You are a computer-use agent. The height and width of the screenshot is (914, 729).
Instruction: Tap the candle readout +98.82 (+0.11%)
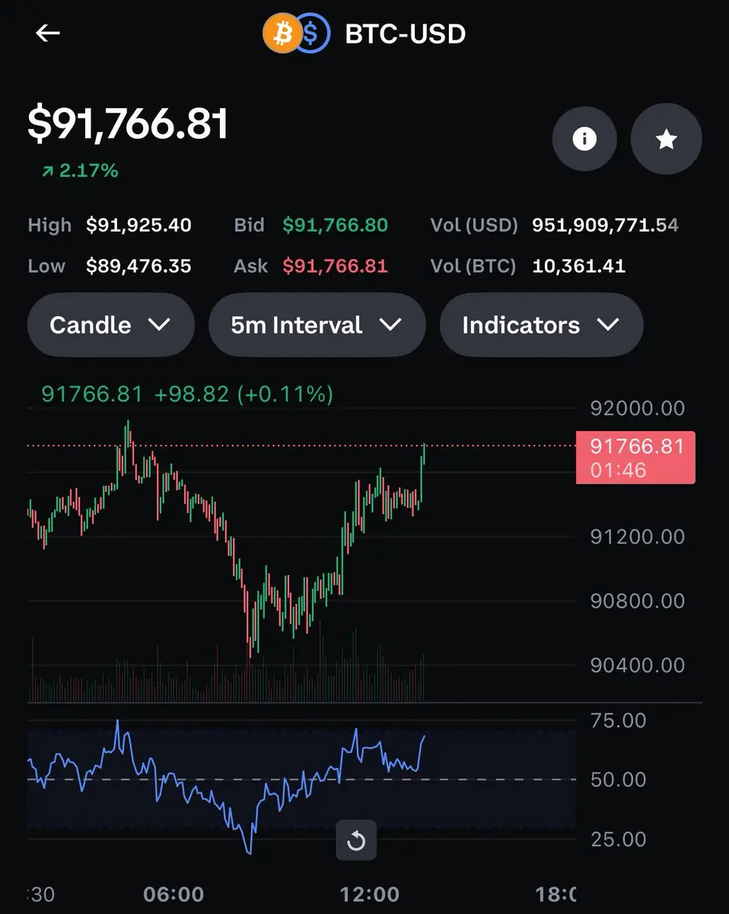[x=244, y=394]
